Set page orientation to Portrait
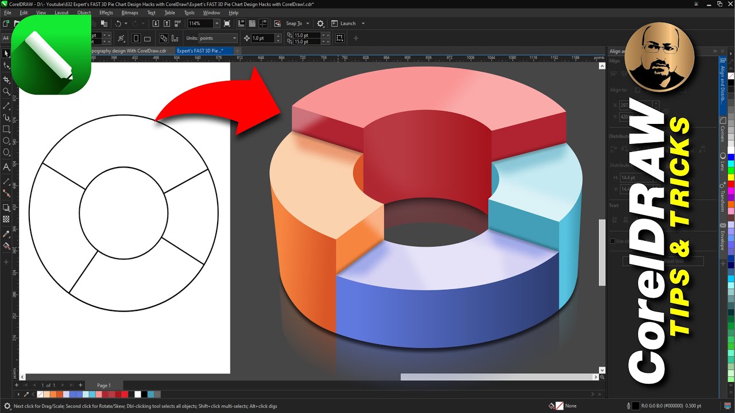 (x=136, y=38)
